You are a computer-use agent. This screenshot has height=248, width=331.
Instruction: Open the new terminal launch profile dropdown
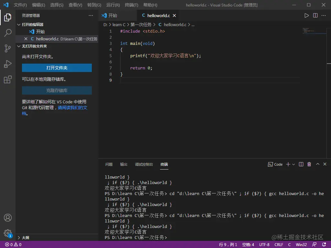pyautogui.click(x=294, y=164)
